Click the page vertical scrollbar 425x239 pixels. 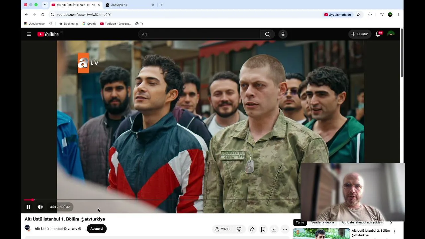pos(402,53)
